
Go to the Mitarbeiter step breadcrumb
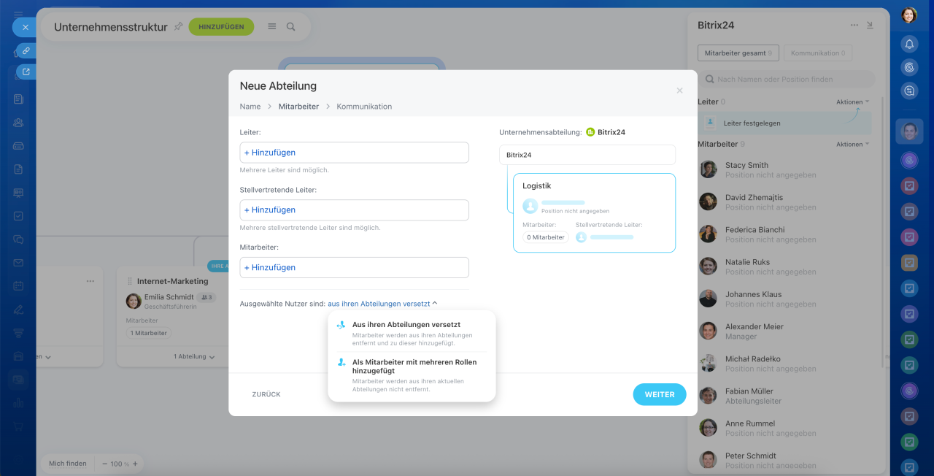298,107
